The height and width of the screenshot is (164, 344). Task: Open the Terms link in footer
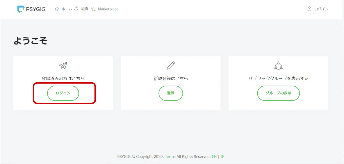point(170,156)
